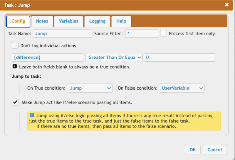This screenshot has height=160, width=235.
Task: Switch to the Variables tab
Action: (69, 21)
